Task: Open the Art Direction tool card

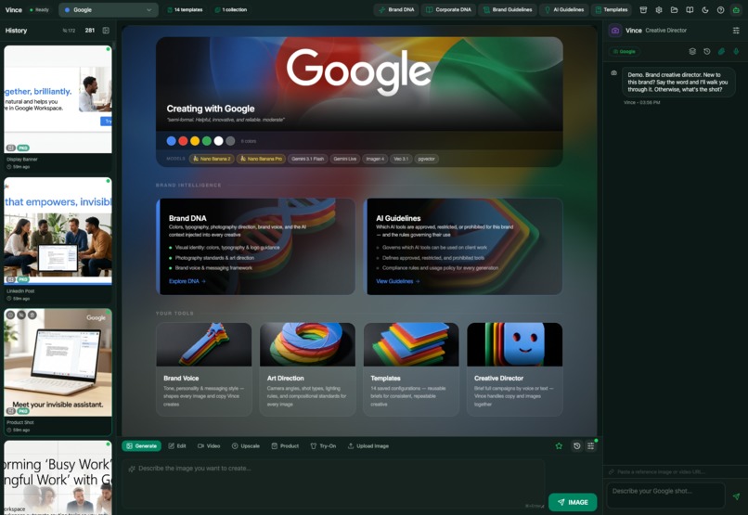Action: point(307,369)
